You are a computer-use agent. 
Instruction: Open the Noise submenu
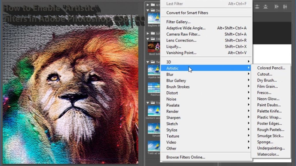(206, 99)
